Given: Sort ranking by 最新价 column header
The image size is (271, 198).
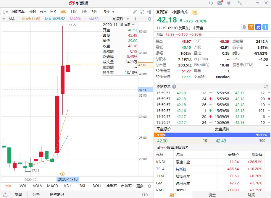Looking at the screenshot, I should click(x=233, y=155).
